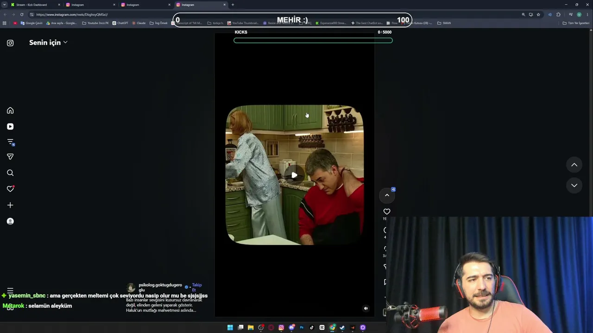The image size is (593, 333).
Task: Open the direct messages paper plane icon
Action: click(10, 157)
